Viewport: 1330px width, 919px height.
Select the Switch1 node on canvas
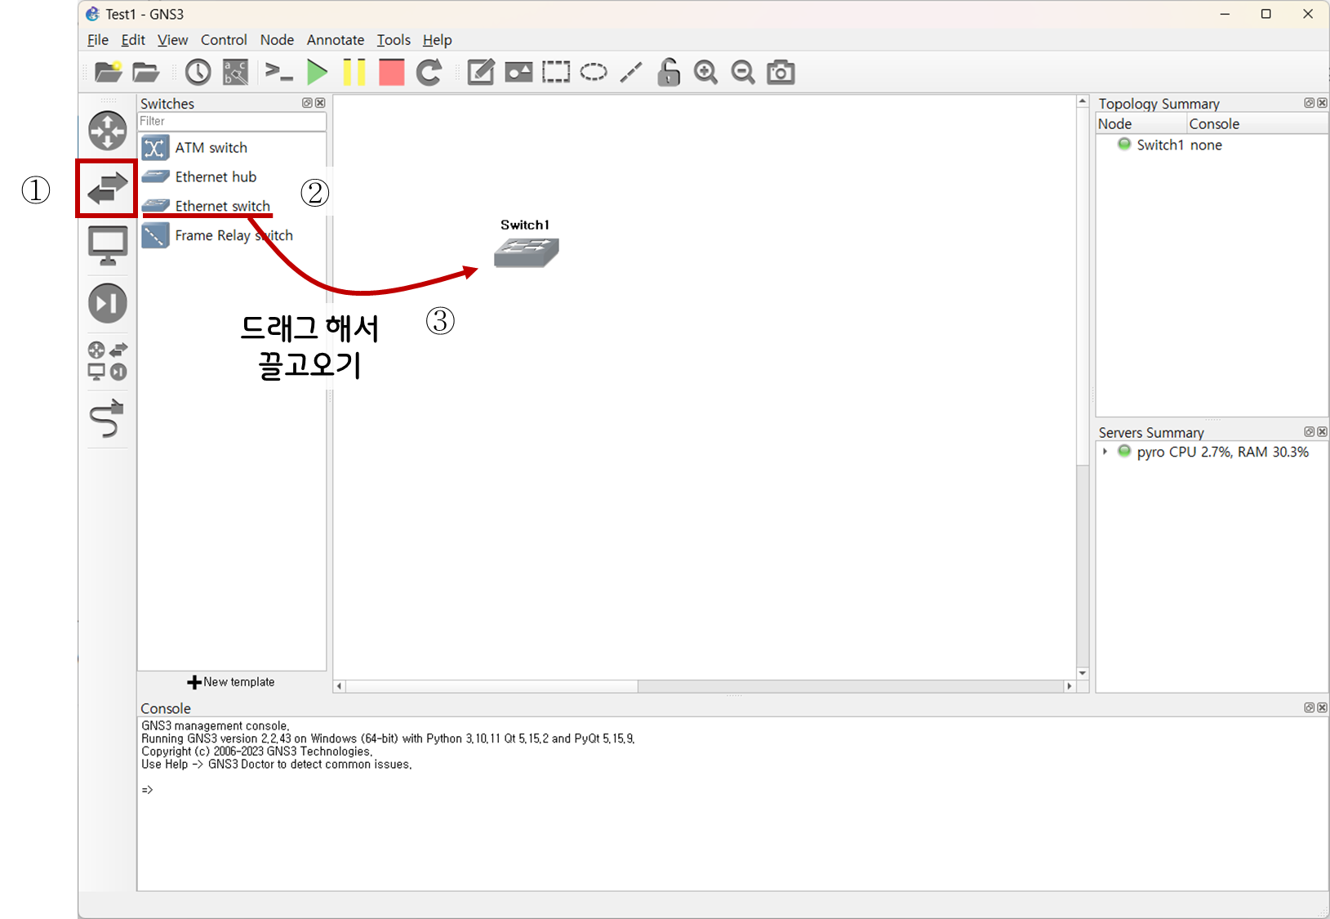526,252
